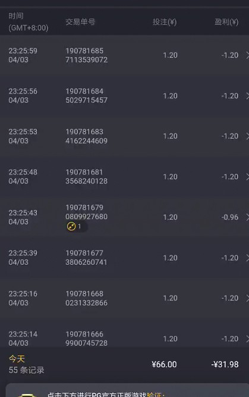
Task: Open details arrow for 23:25:43 row
Action: click(247, 217)
